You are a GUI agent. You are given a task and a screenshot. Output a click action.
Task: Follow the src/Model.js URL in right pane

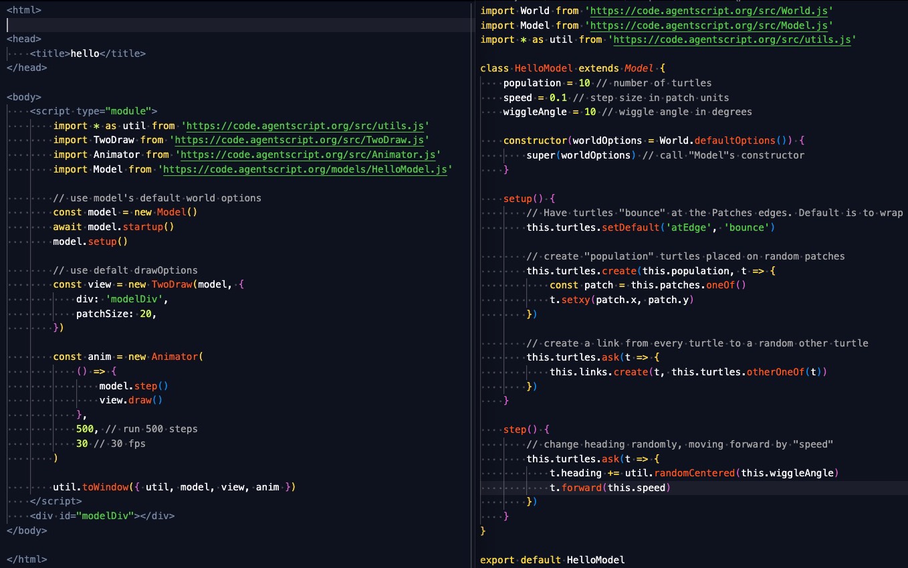point(709,25)
